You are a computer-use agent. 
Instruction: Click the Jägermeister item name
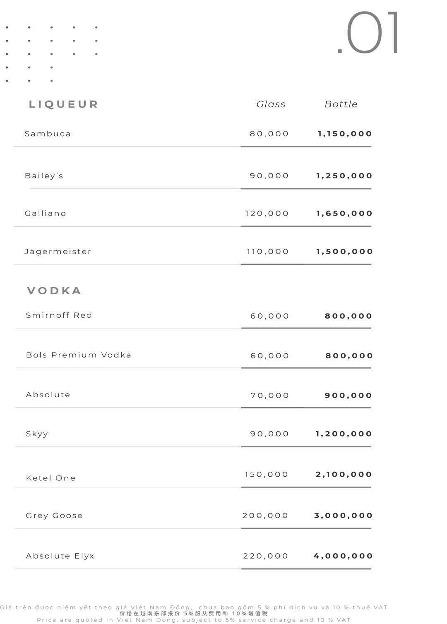pyautogui.click(x=58, y=252)
